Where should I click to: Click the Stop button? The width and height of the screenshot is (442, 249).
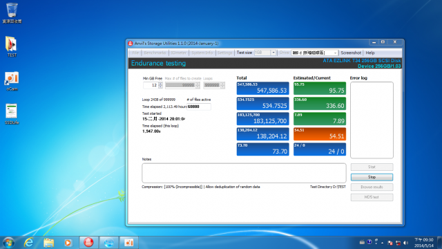click(372, 177)
